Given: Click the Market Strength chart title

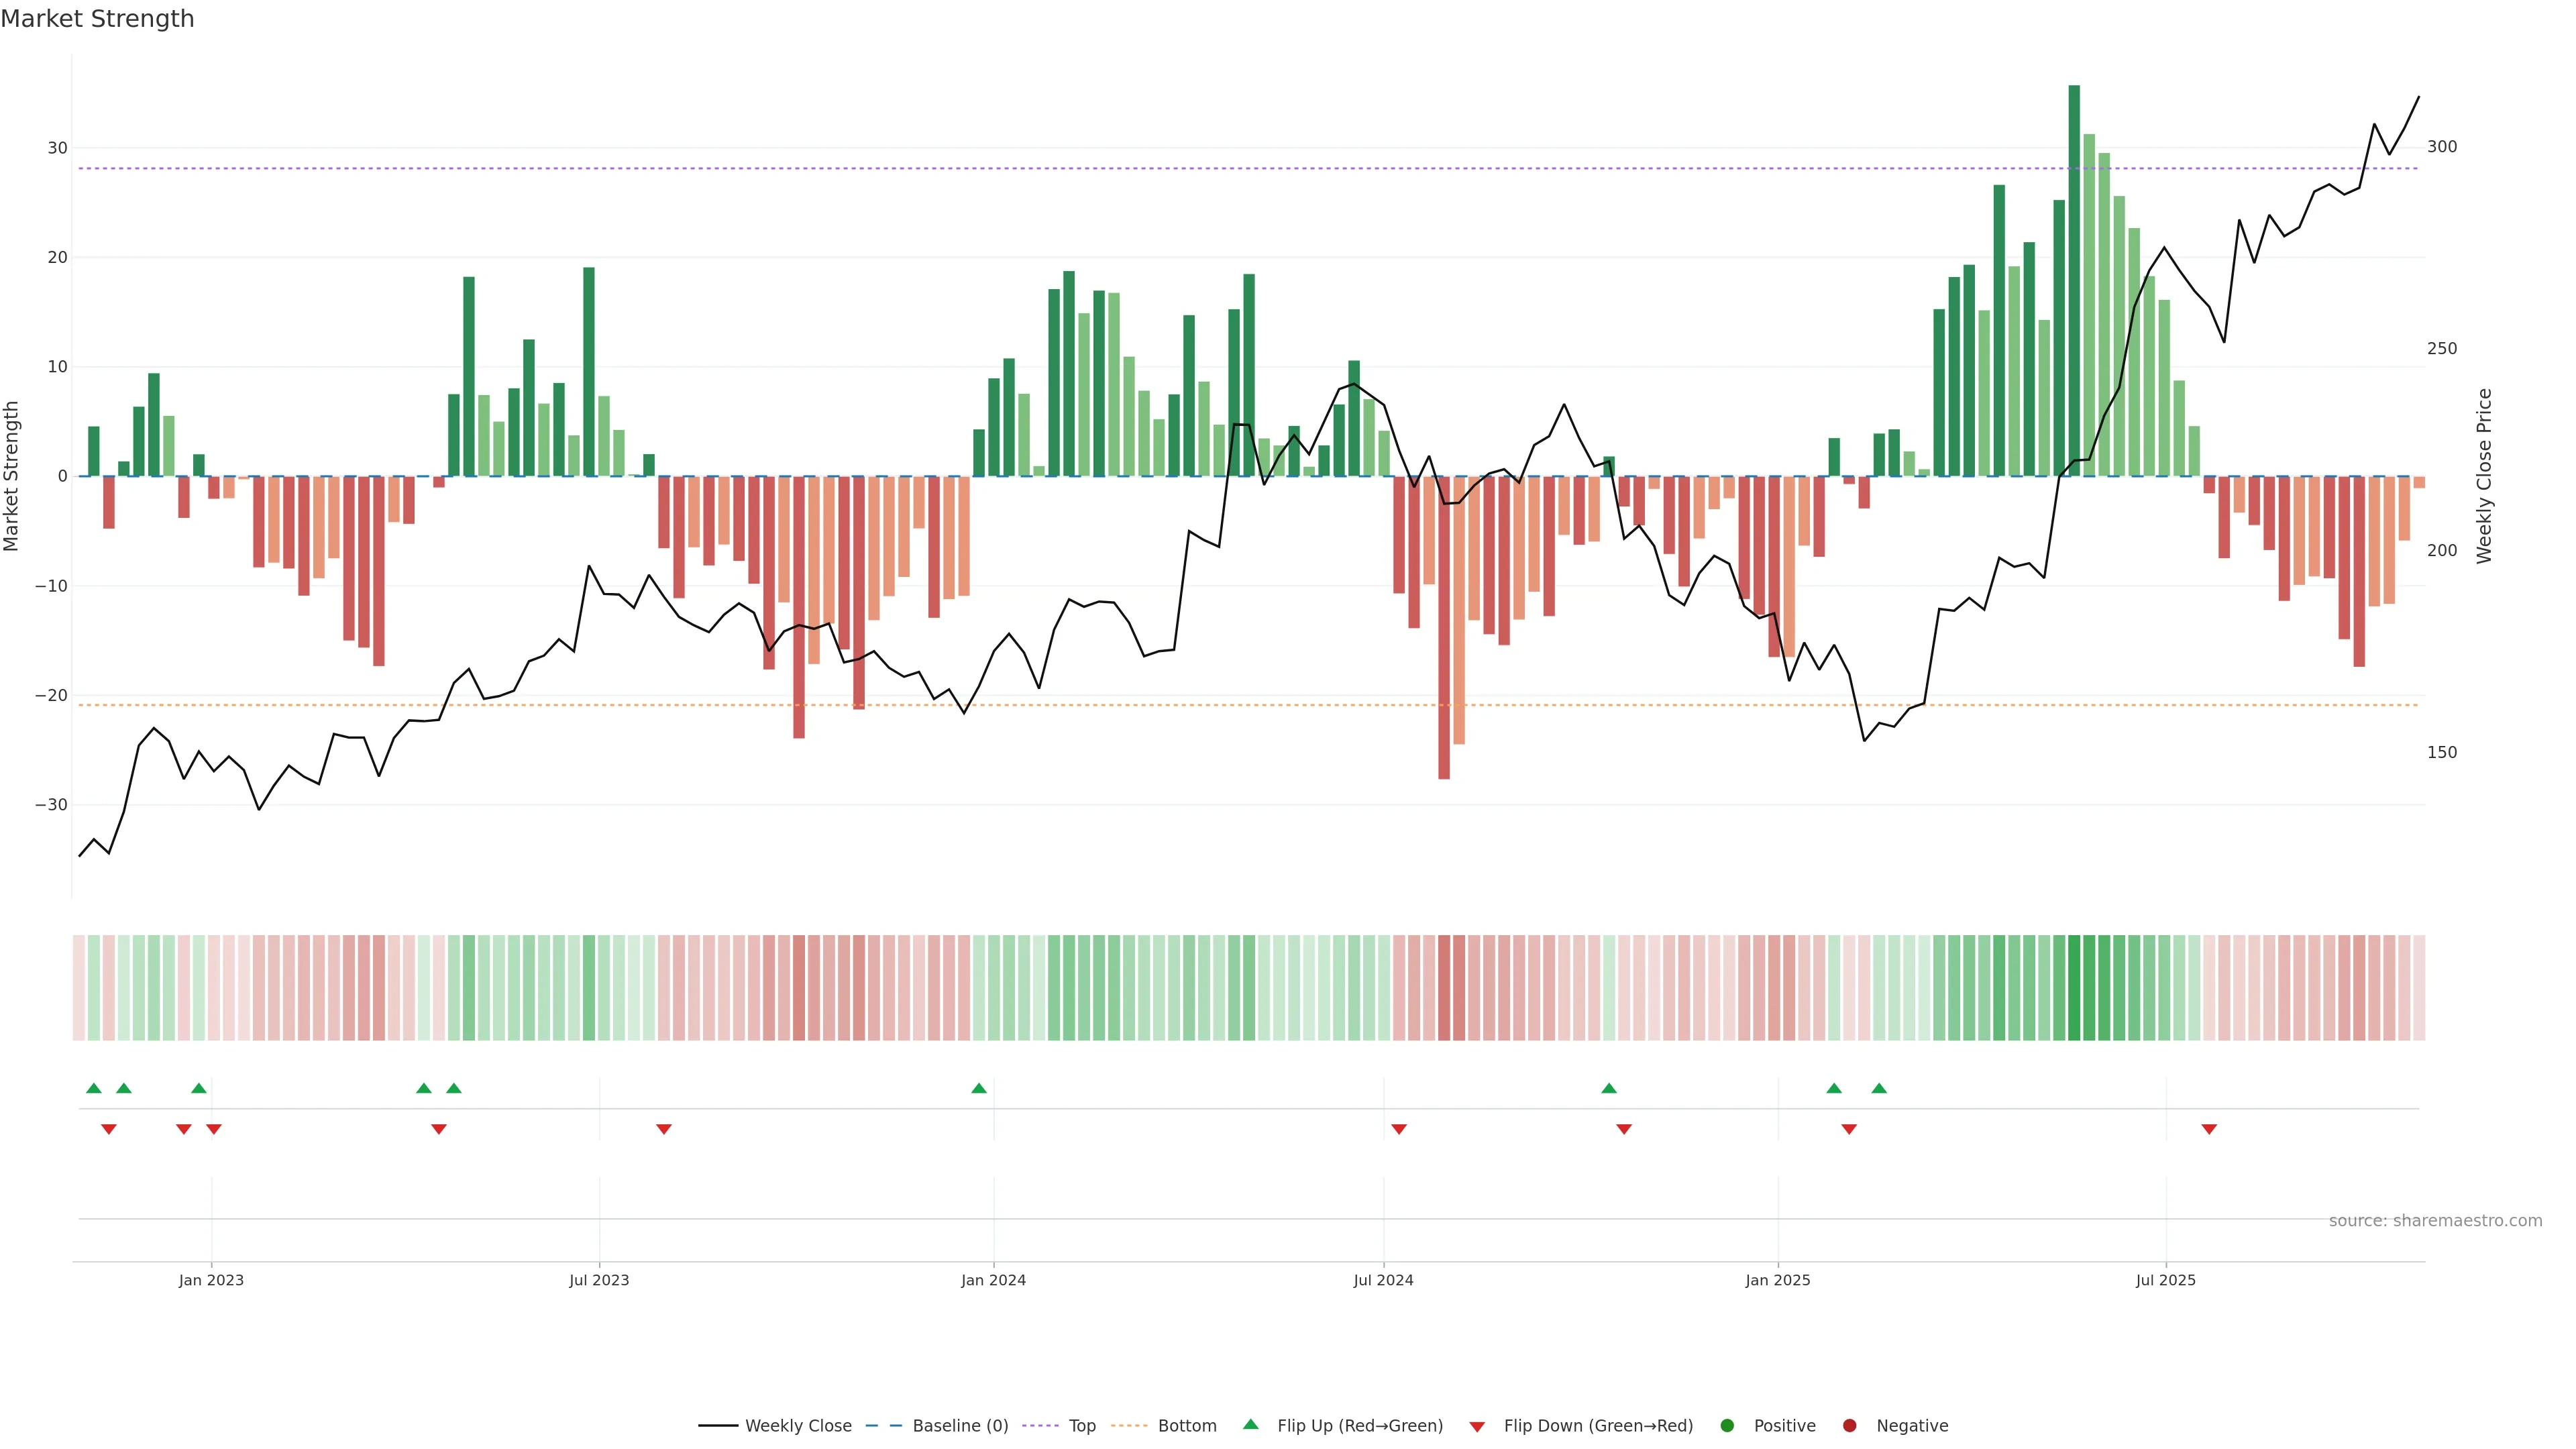Looking at the screenshot, I should coord(97,19).
